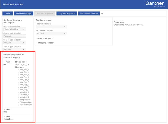The width and height of the screenshot is (168, 124).
Task: Open the Receiver selection dropdown
Action: (51, 27)
